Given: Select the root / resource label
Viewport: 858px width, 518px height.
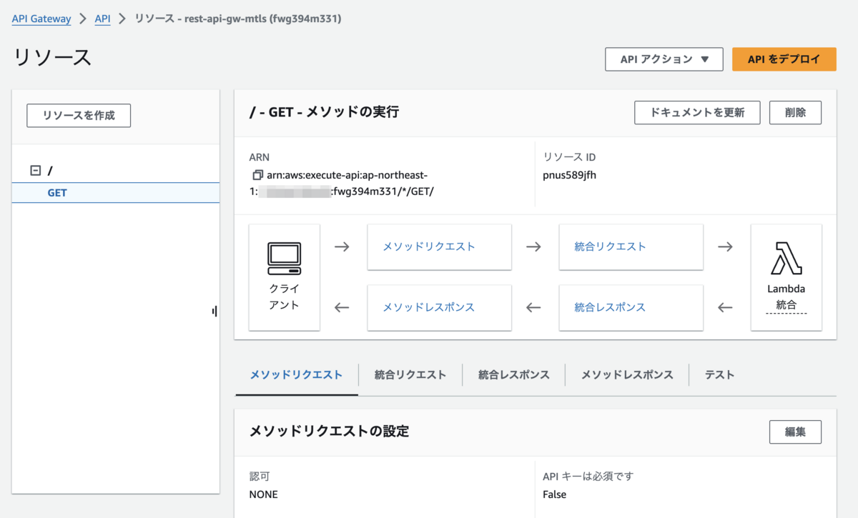Looking at the screenshot, I should click(50, 171).
